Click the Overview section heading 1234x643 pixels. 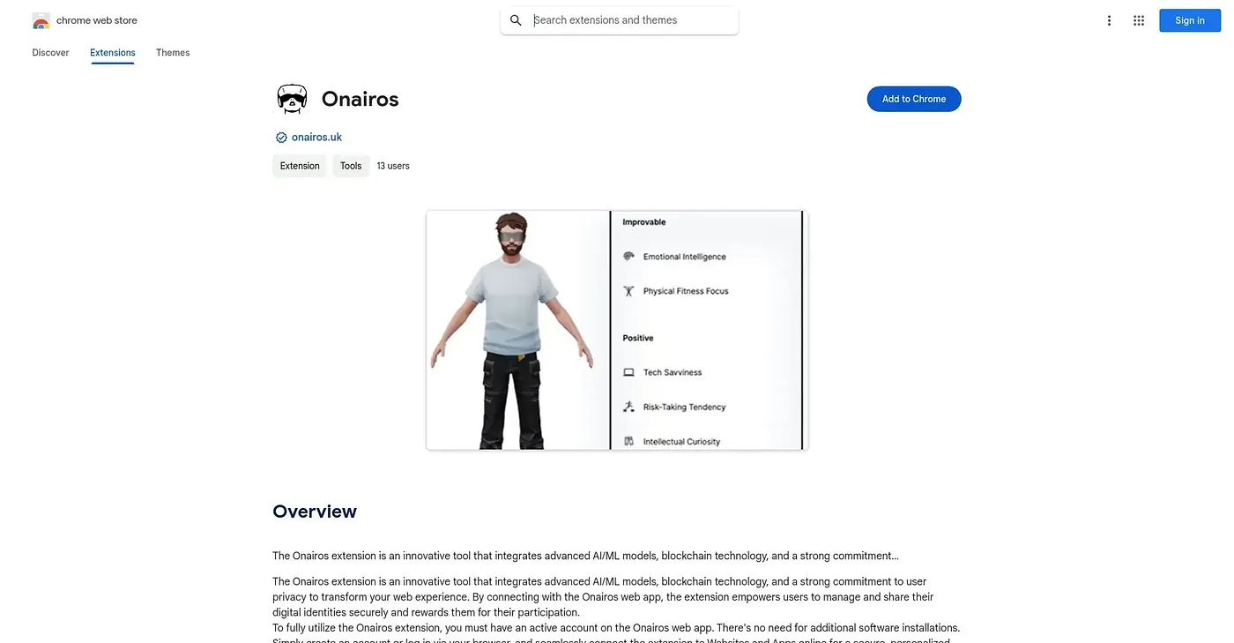pos(315,512)
